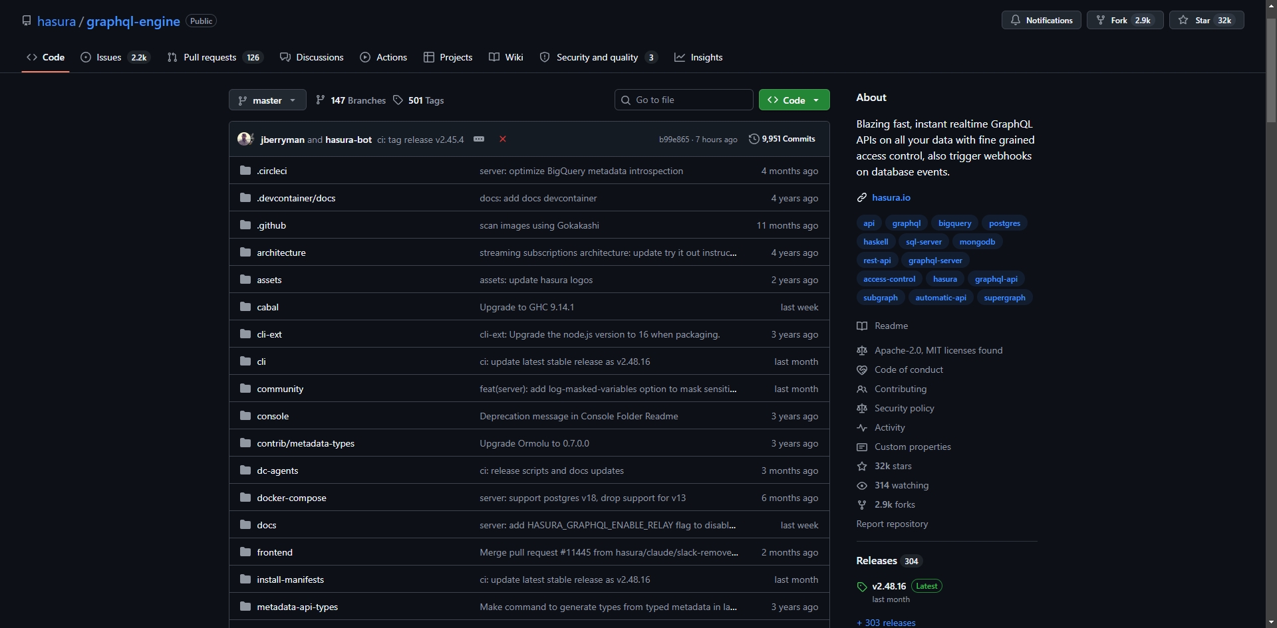Open the docs folder
The width and height of the screenshot is (1277, 628).
[267, 525]
